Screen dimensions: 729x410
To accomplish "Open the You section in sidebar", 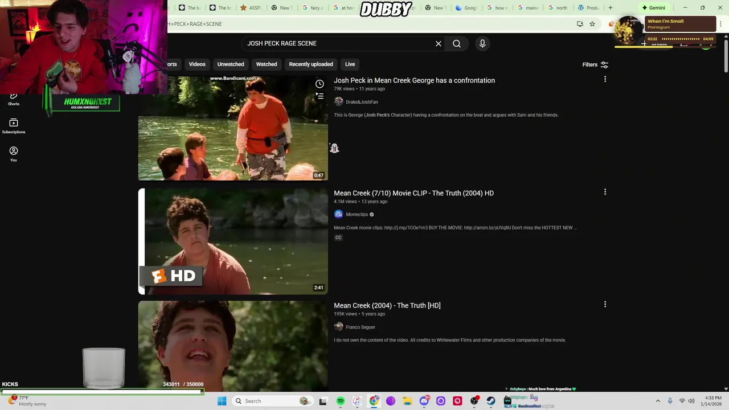I will click(x=14, y=154).
